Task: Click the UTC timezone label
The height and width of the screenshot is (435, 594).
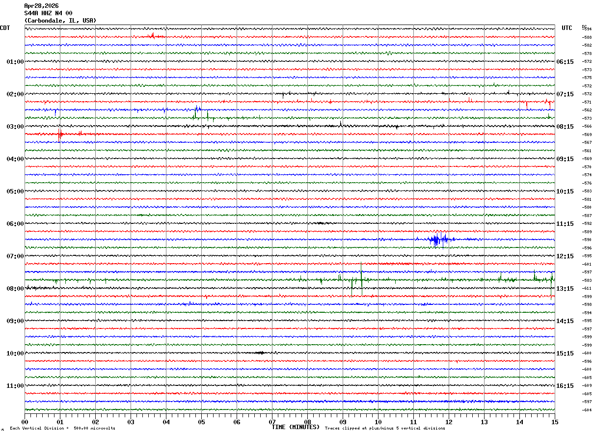Action: 567,28
